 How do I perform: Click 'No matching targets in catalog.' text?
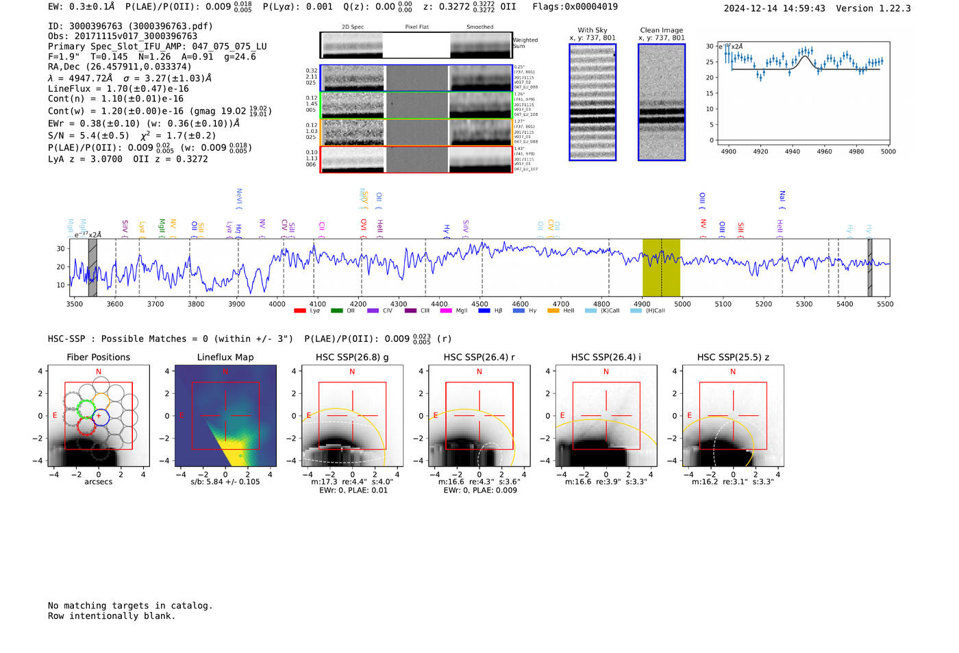click(x=130, y=606)
